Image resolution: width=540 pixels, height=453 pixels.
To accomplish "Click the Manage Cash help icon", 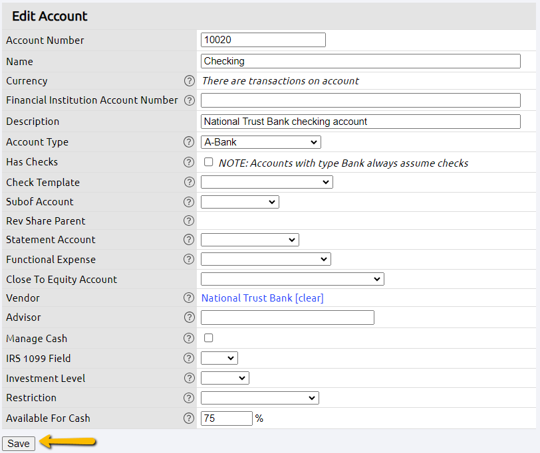I will click(190, 339).
